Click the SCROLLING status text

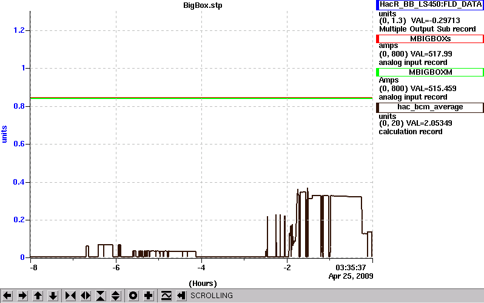[212, 296]
